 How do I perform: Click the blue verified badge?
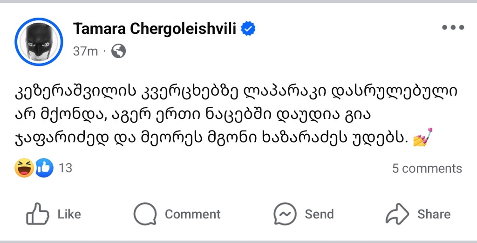click(x=248, y=29)
